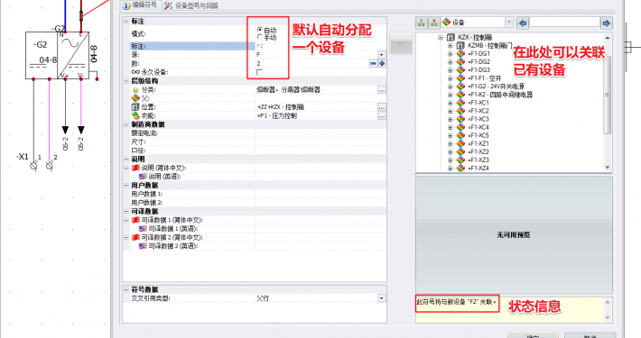The image size is (641, 338).
Task: Collapse the 制造商数据 section
Action: (x=126, y=124)
